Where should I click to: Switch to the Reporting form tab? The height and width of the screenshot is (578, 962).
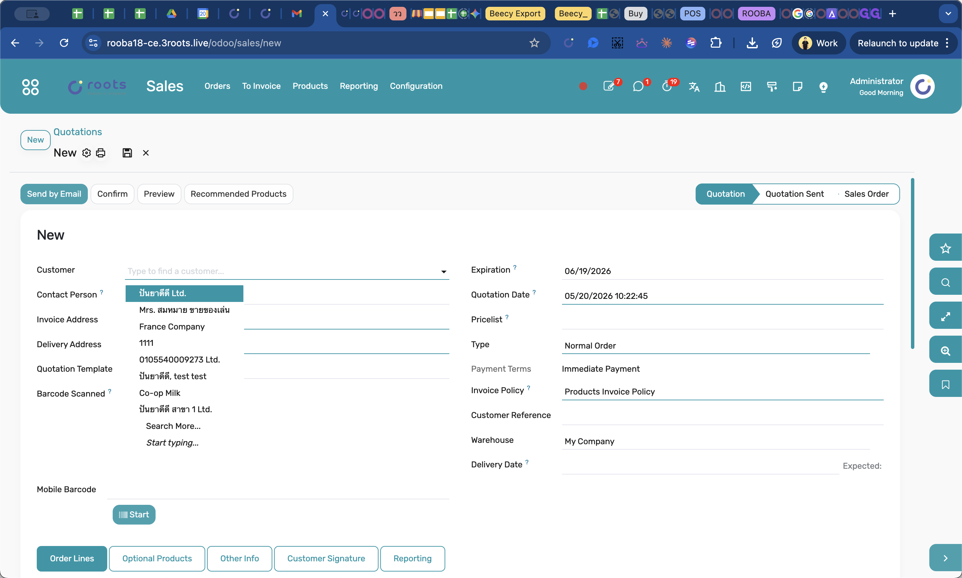(x=413, y=558)
